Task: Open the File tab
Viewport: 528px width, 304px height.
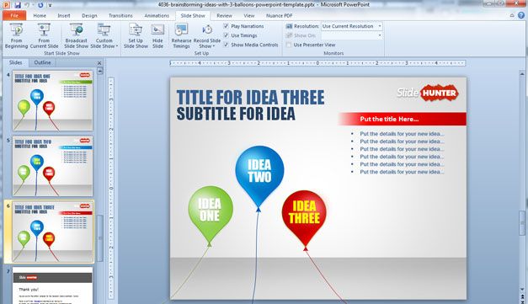Action: click(x=14, y=15)
